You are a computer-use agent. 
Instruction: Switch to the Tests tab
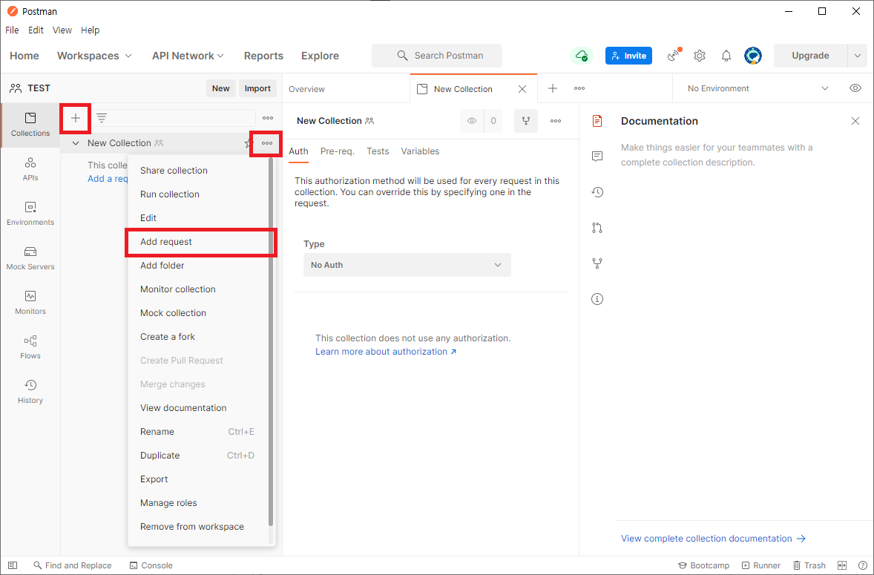tap(378, 151)
